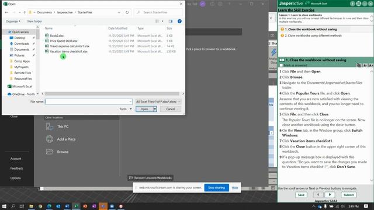Create a New folder
Screen dimensions: 374x210
point(34,21)
